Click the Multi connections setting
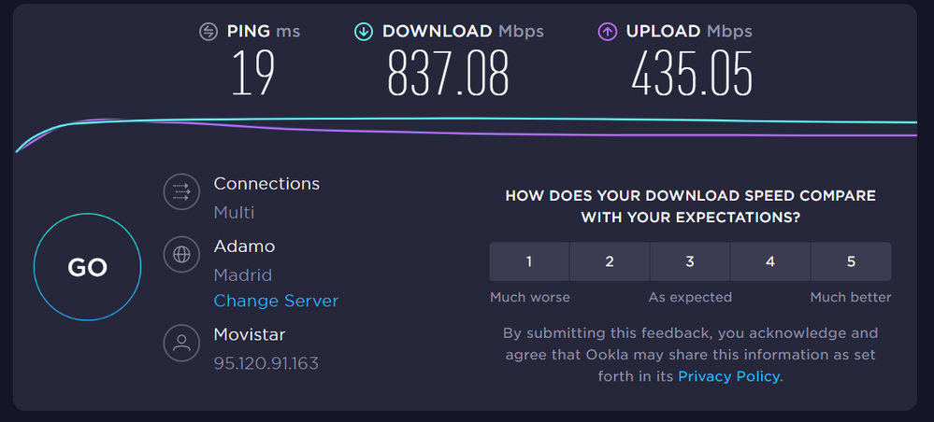 [x=234, y=212]
